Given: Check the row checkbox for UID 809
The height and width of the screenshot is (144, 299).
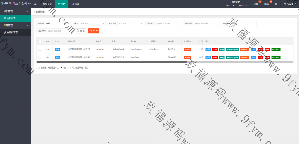Looking at the screenshot, I should coord(40,57).
